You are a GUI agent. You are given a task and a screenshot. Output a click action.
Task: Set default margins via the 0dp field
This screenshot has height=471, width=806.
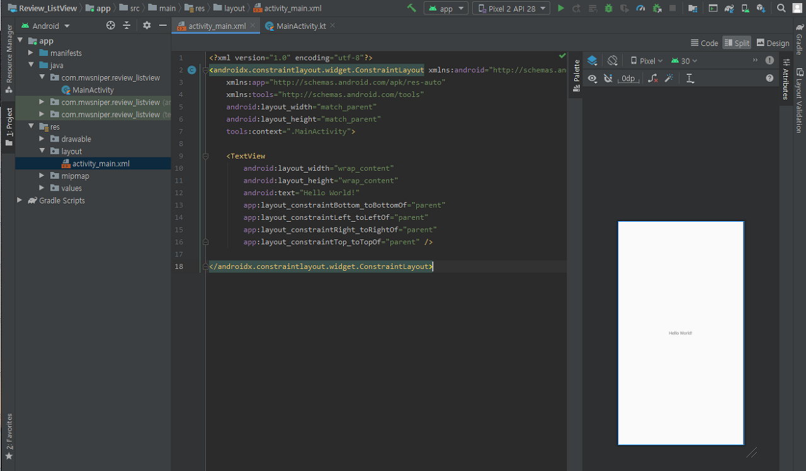pos(628,78)
